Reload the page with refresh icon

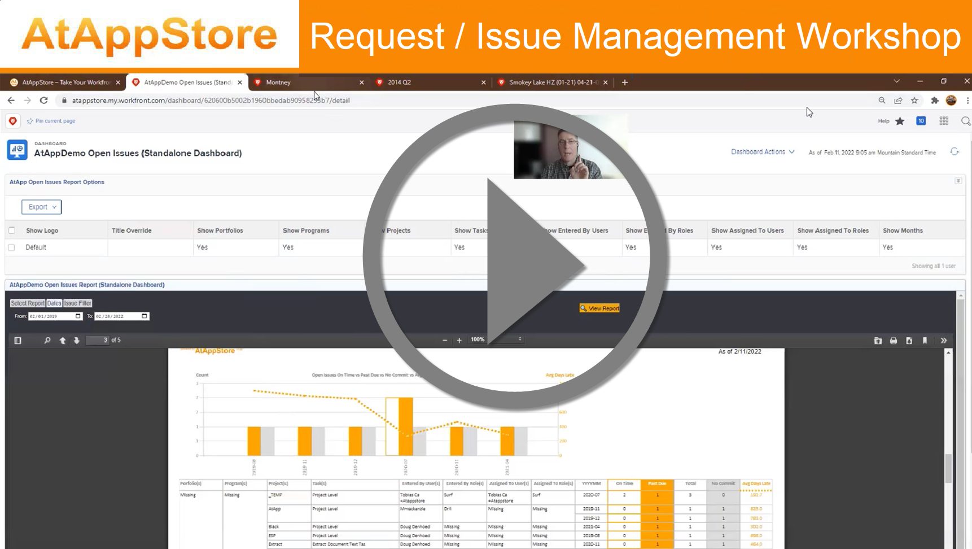click(43, 100)
